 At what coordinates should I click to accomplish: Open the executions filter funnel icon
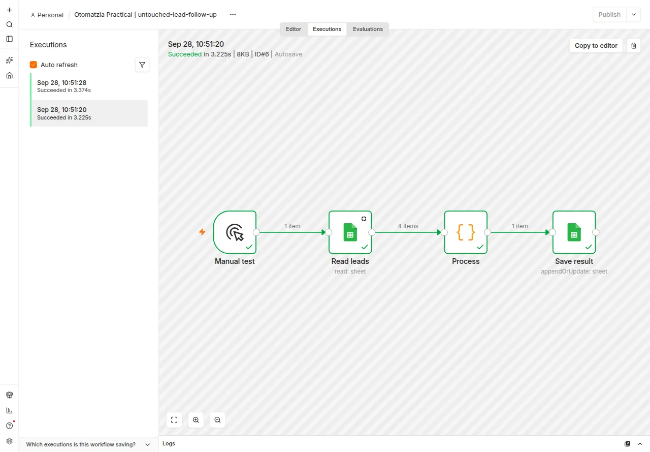point(142,65)
